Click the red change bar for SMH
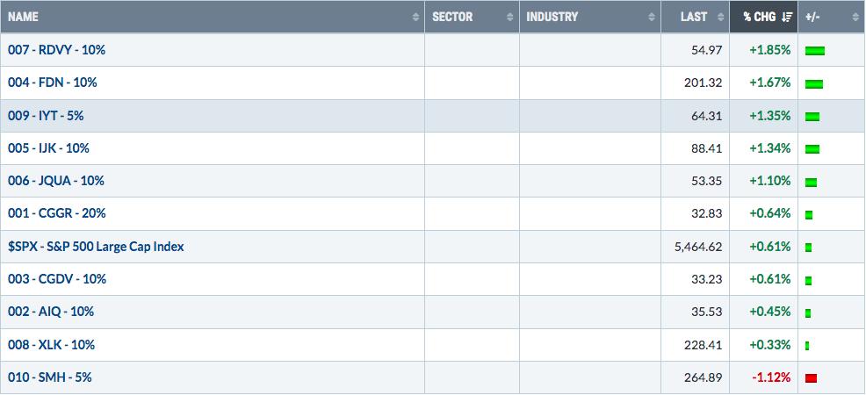Viewport: 866px width, 395px height. (x=811, y=378)
